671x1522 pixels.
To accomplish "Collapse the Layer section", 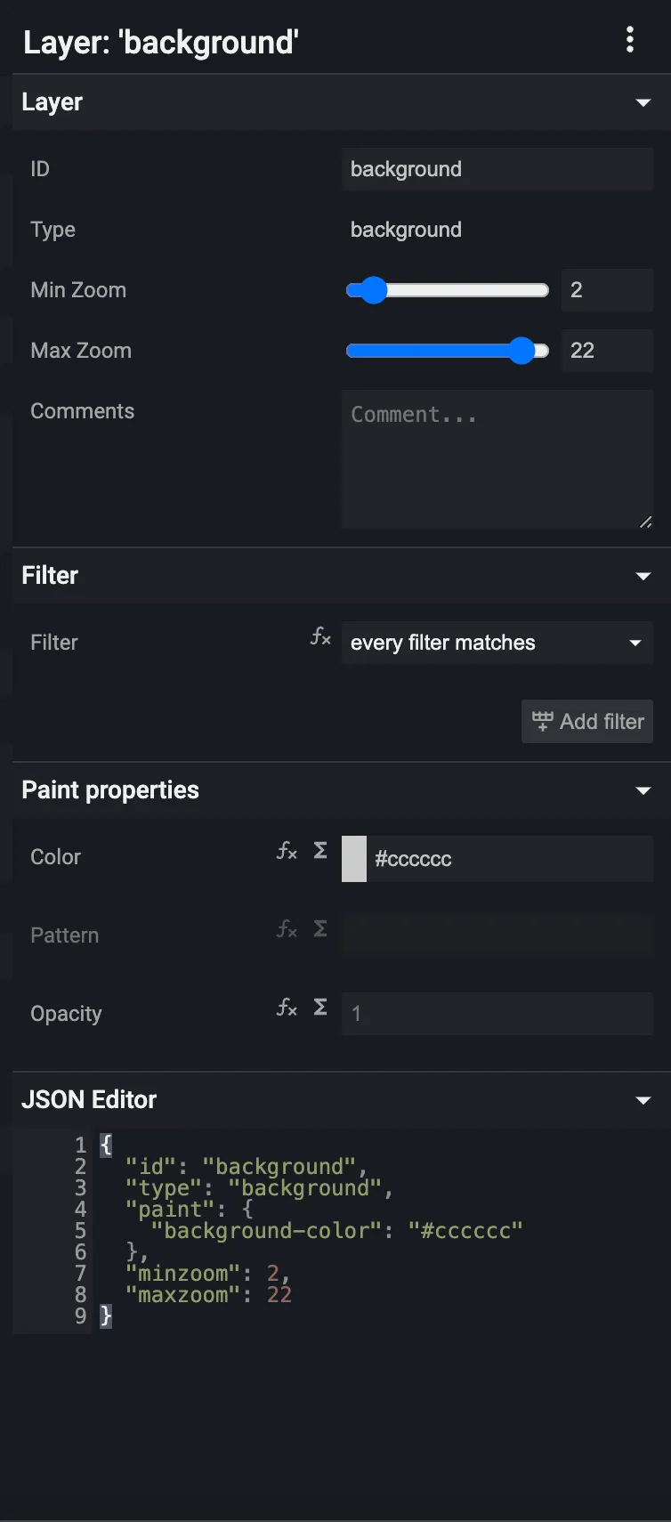I will pos(643,103).
